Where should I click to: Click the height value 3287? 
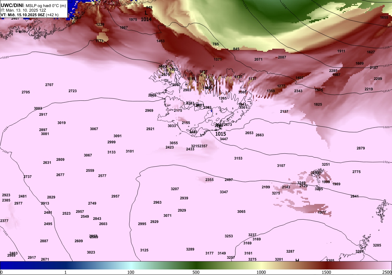pos(290,251)
